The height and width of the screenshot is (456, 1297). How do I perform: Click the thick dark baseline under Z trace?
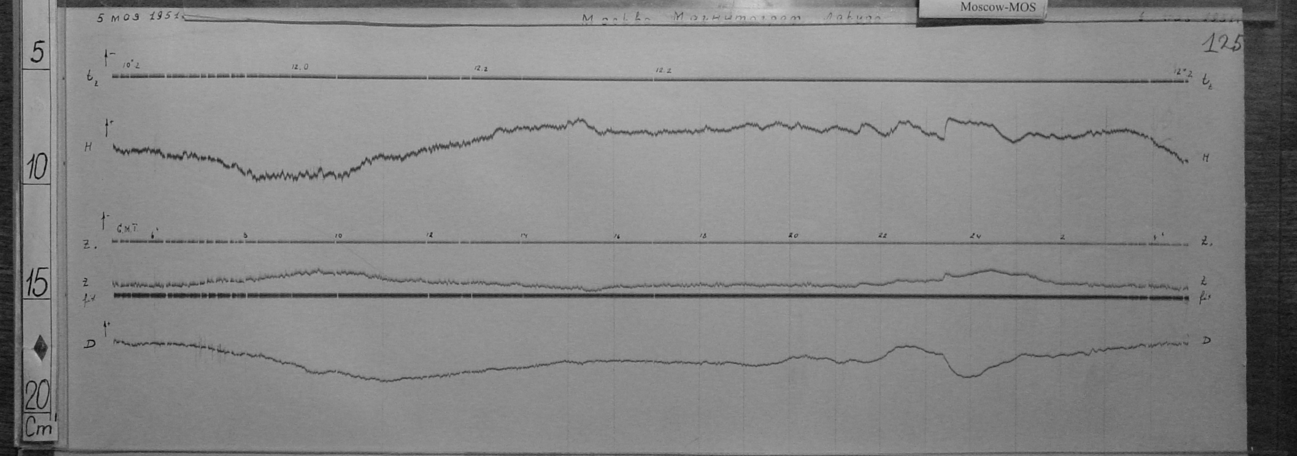[x=648, y=297]
